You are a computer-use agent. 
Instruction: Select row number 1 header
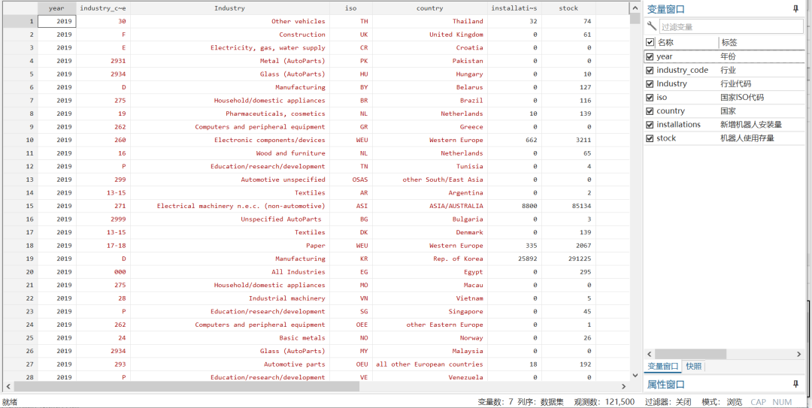pos(20,21)
